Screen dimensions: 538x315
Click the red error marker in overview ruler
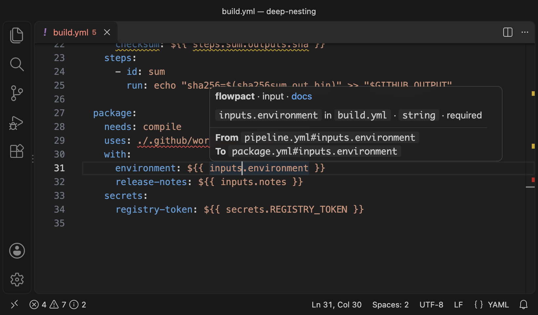tap(533, 179)
